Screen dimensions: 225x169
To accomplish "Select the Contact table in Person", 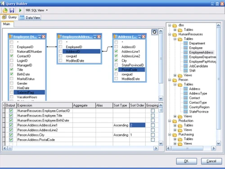I will 194,98.
